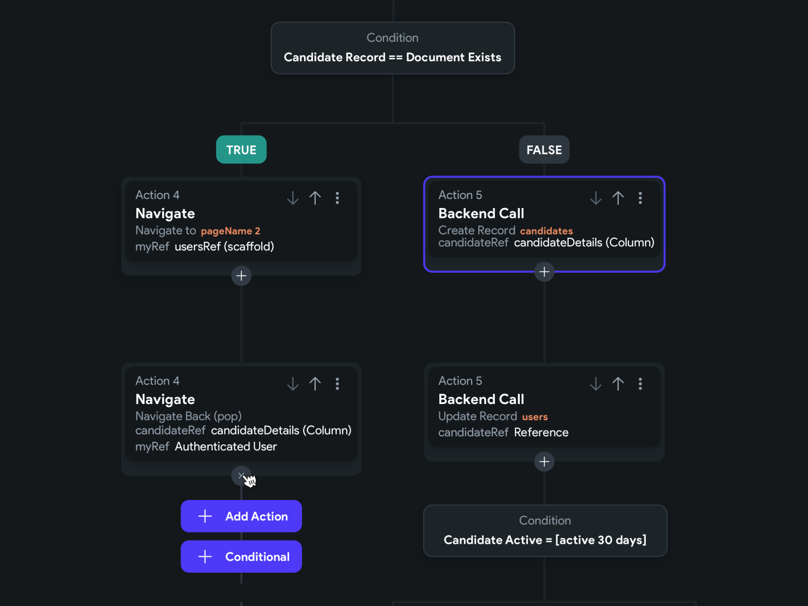
Task: Select the TRUE branch label
Action: [x=241, y=150]
